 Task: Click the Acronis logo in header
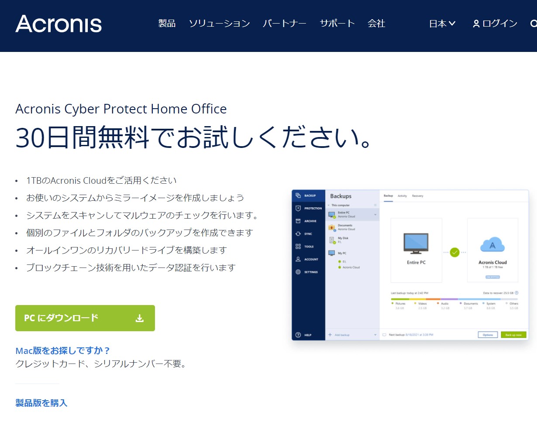(x=59, y=24)
